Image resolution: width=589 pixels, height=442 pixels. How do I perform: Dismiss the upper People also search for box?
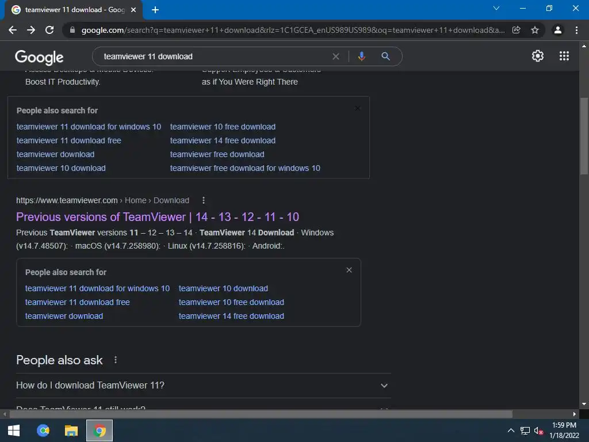pos(357,108)
